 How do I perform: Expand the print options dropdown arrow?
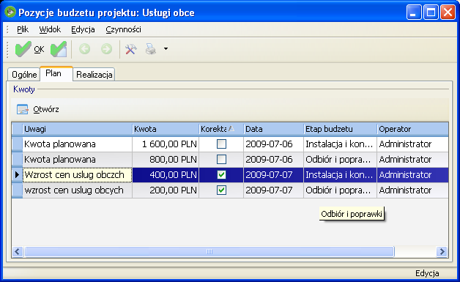[166, 49]
